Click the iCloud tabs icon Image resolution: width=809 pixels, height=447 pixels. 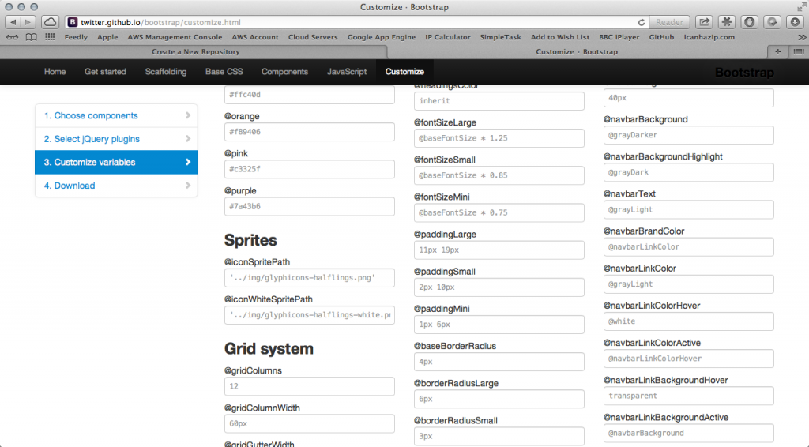[x=50, y=22]
